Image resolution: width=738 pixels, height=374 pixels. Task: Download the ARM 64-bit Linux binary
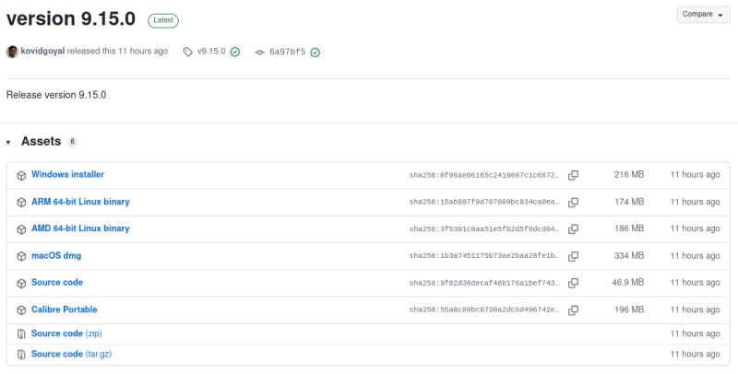(80, 202)
